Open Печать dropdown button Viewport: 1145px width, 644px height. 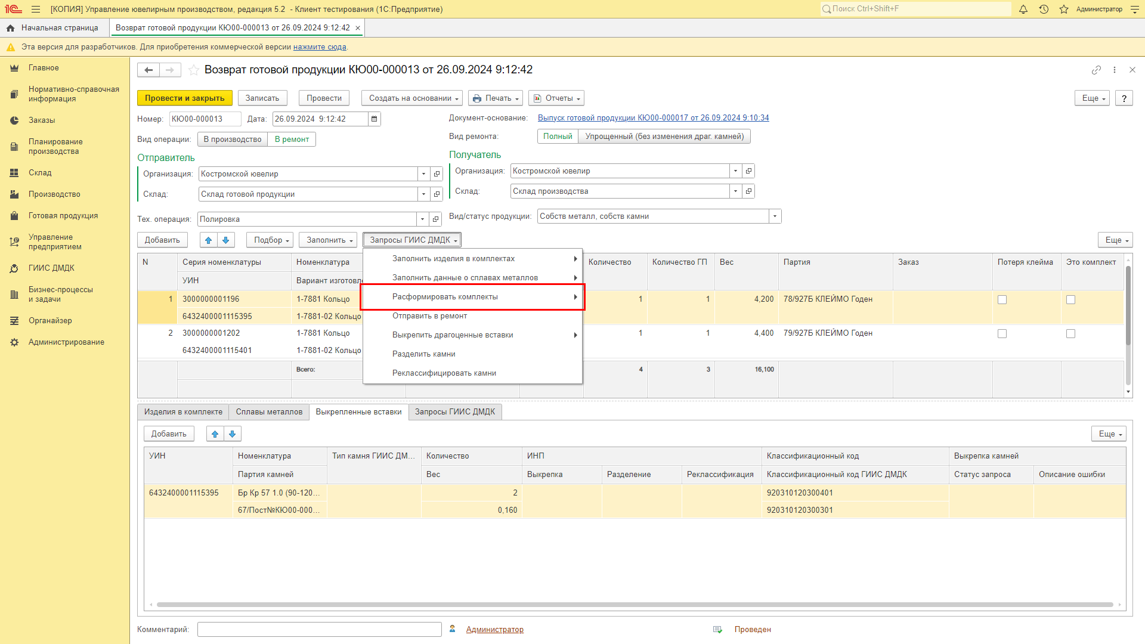(496, 98)
